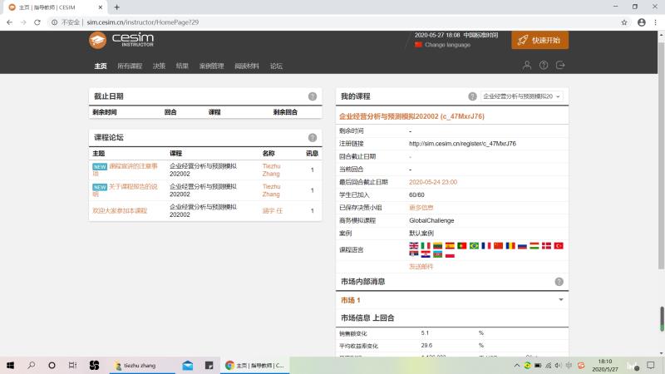Click the logout icon in header

(x=560, y=66)
